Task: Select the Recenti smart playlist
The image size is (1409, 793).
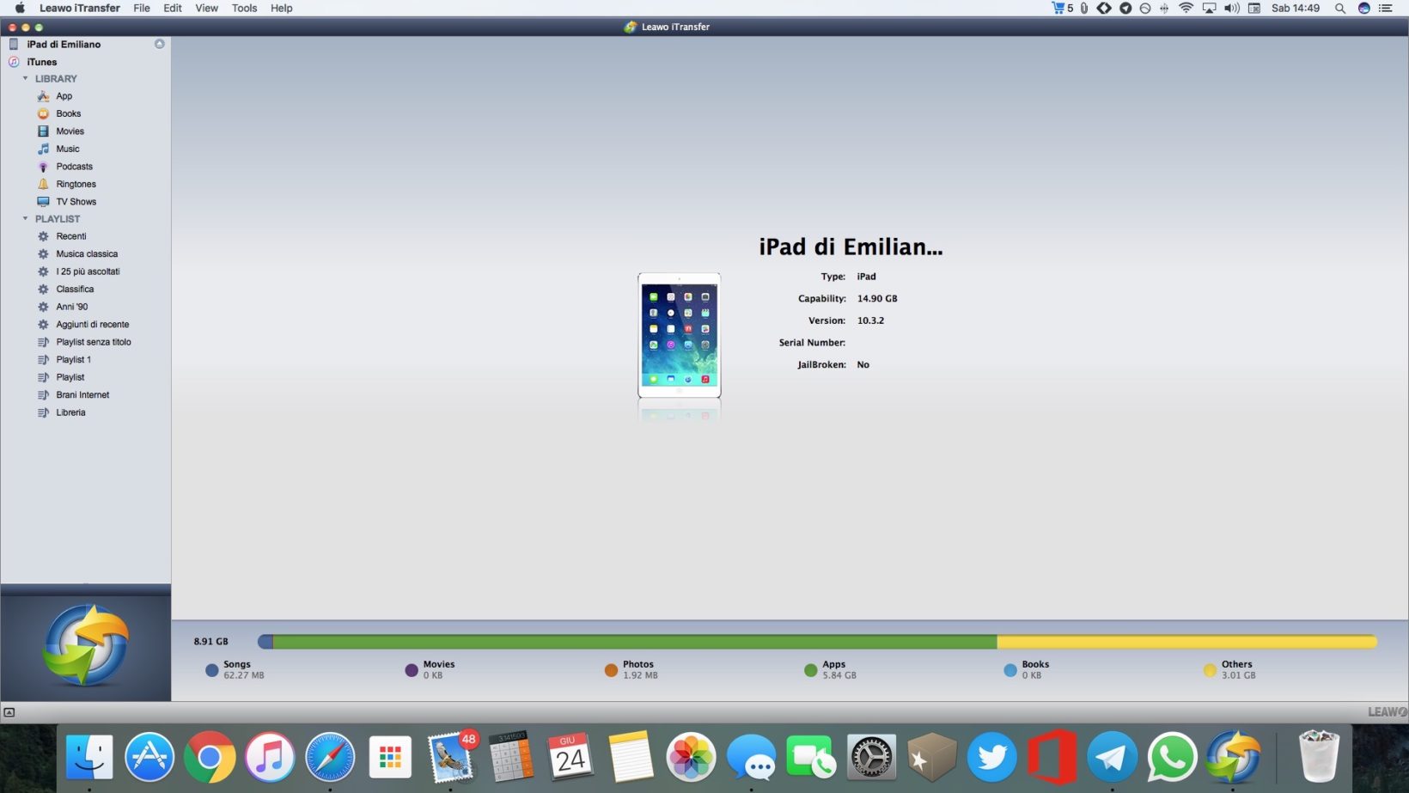Action: 71,236
